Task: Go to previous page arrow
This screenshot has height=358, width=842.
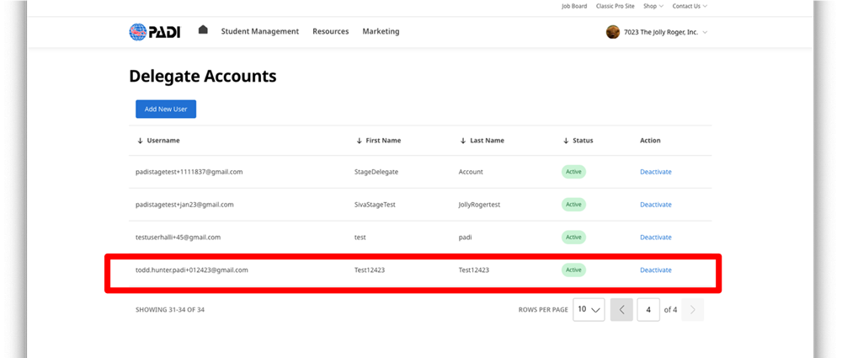Action: tap(621, 309)
